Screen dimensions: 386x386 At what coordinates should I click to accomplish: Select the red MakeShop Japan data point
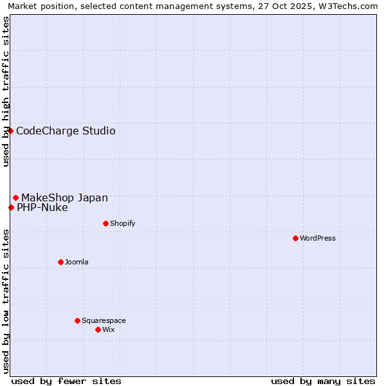(15, 198)
